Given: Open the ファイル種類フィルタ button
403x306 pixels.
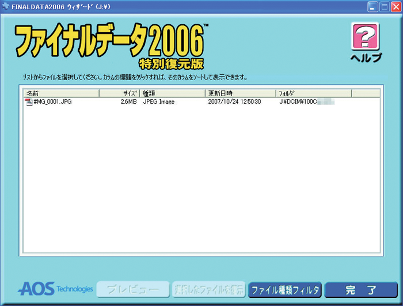Looking at the screenshot, I should [x=285, y=290].
